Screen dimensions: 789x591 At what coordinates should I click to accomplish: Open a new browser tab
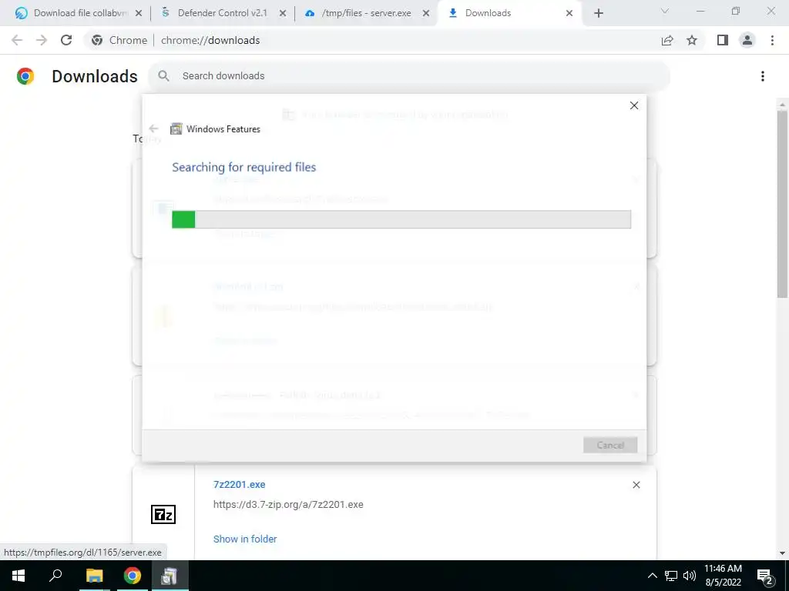(598, 13)
